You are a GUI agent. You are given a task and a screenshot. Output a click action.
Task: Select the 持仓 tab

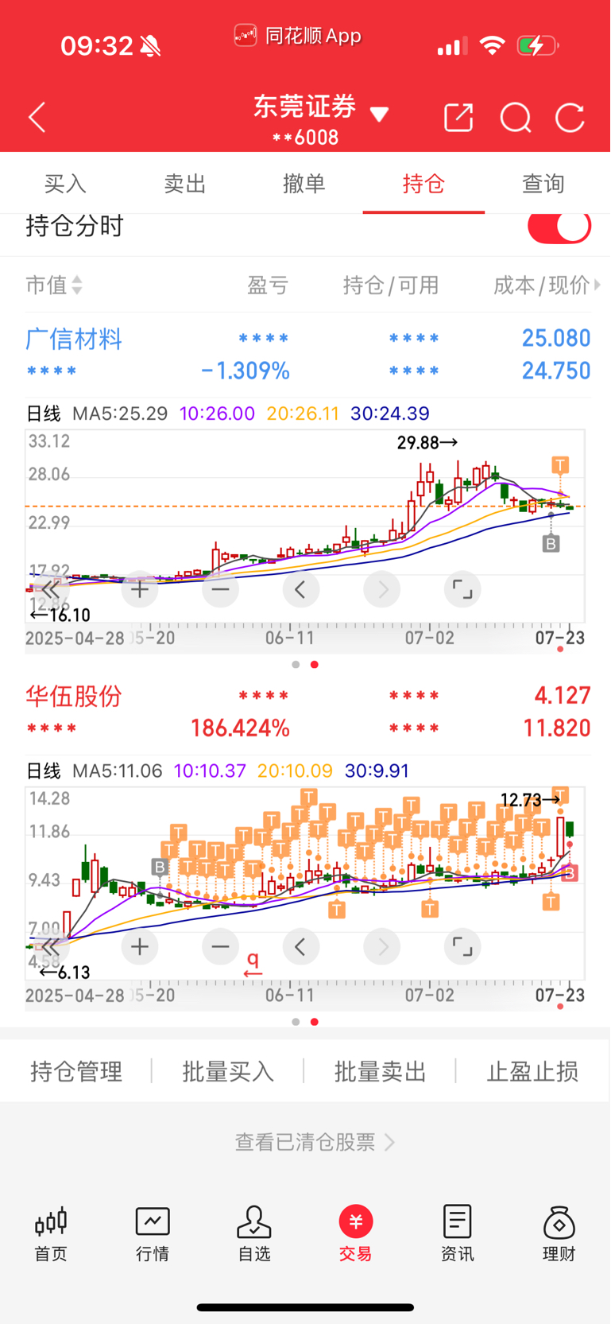coord(423,184)
